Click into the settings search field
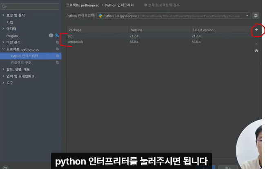265x169 pixels. [30, 7]
